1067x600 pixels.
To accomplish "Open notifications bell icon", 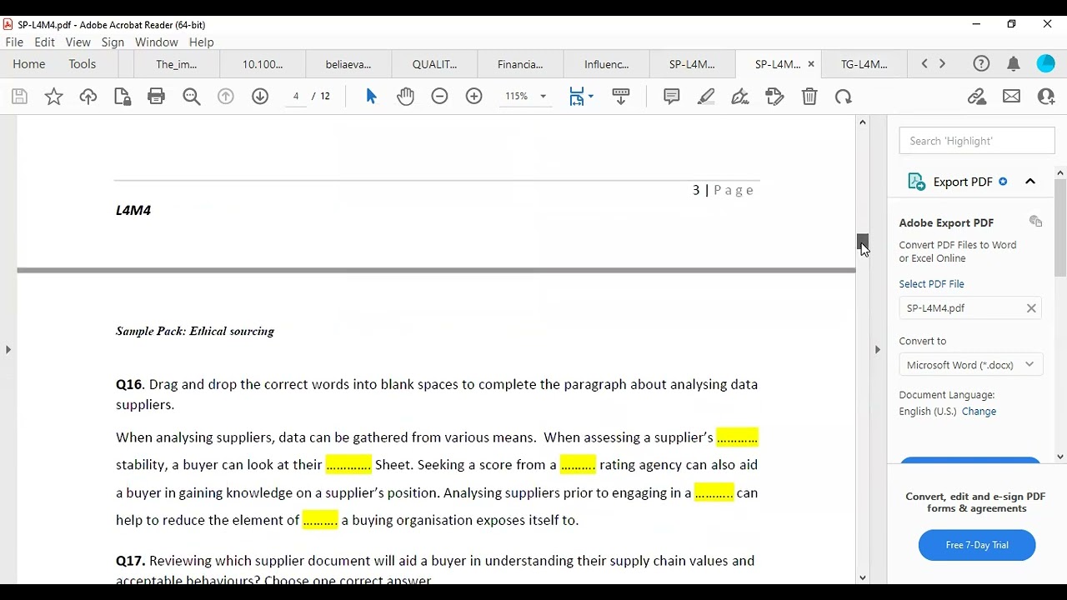I will [1014, 64].
